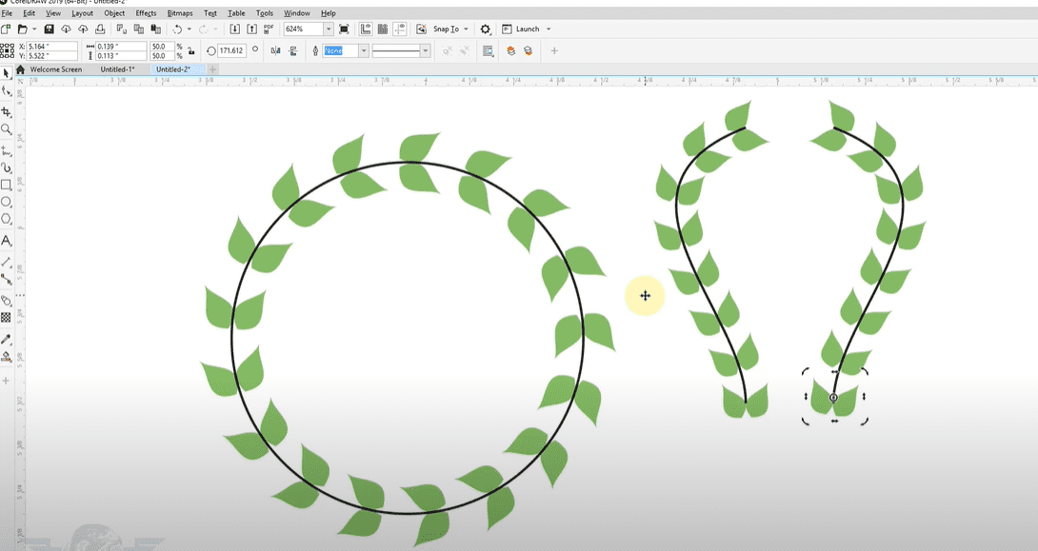
Task: Click the Launch button
Action: [527, 30]
